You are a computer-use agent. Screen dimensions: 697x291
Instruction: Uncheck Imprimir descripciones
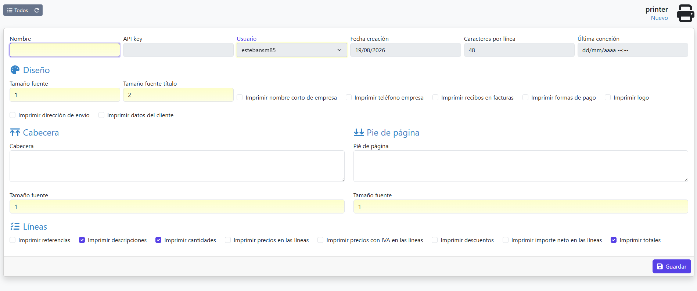(x=82, y=240)
